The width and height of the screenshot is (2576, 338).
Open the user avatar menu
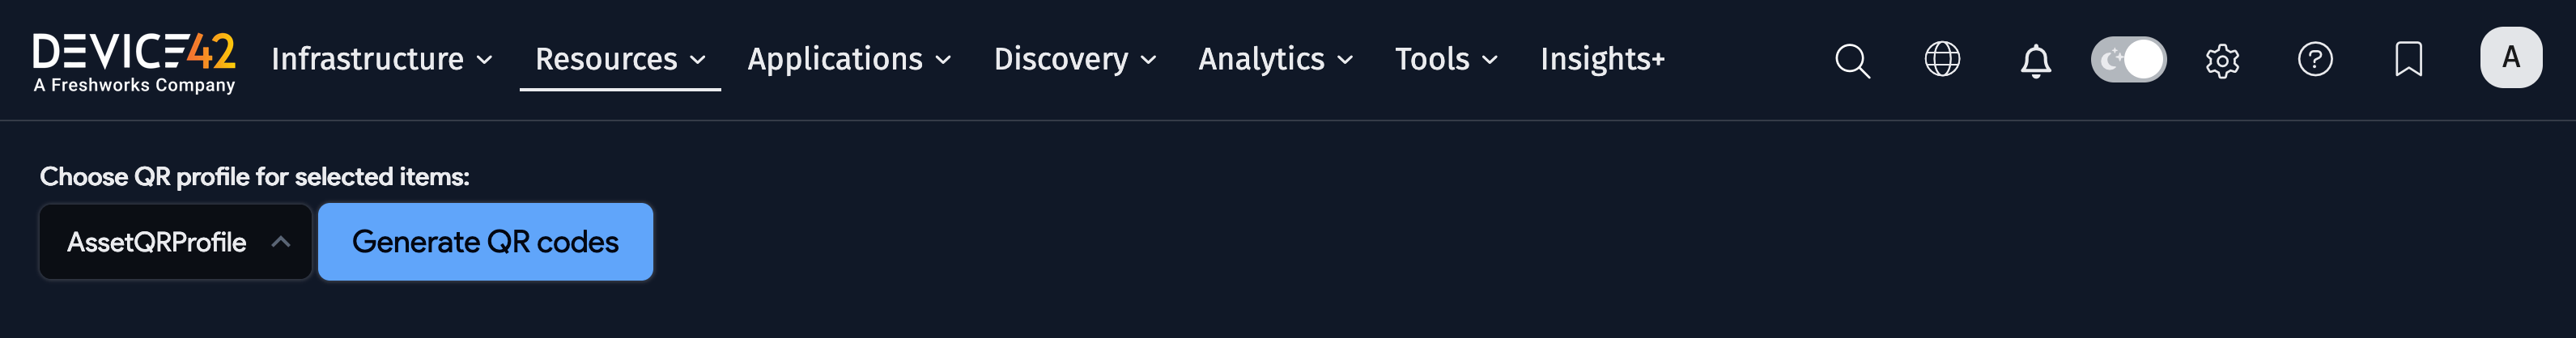coord(2510,58)
